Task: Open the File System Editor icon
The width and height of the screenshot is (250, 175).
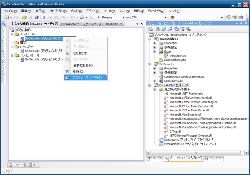Action: pos(158,29)
